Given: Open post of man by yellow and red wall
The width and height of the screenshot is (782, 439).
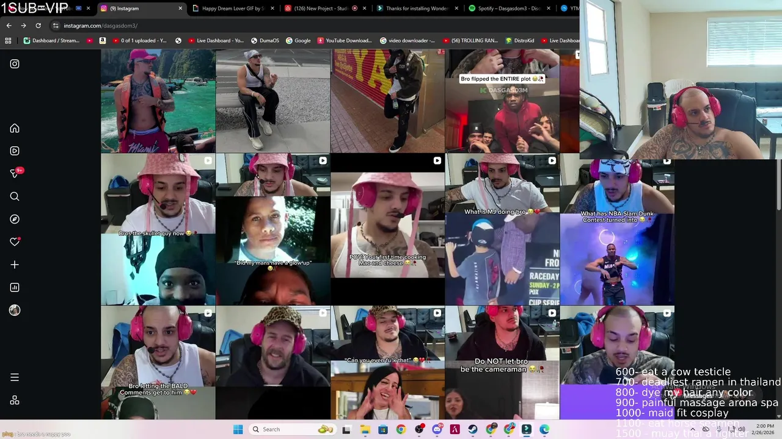Looking at the screenshot, I should click(387, 101).
